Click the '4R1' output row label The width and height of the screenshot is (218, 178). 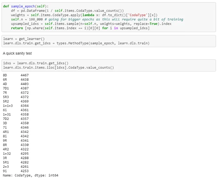(6, 132)
